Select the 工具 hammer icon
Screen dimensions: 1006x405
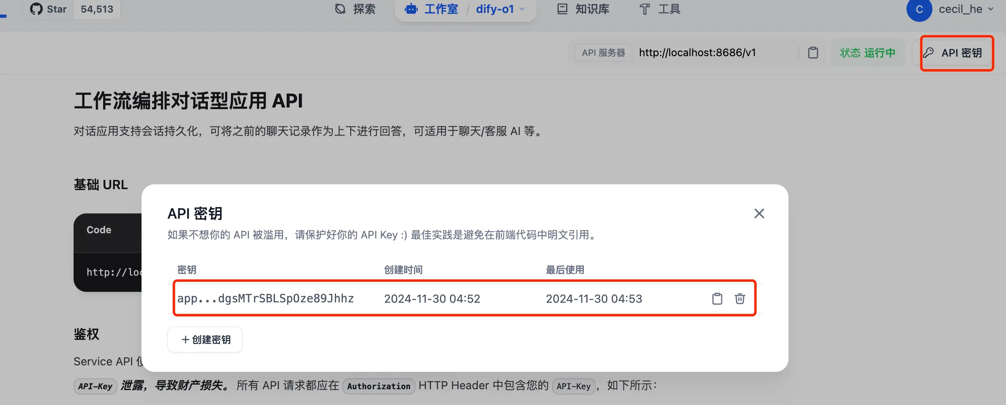(x=644, y=9)
